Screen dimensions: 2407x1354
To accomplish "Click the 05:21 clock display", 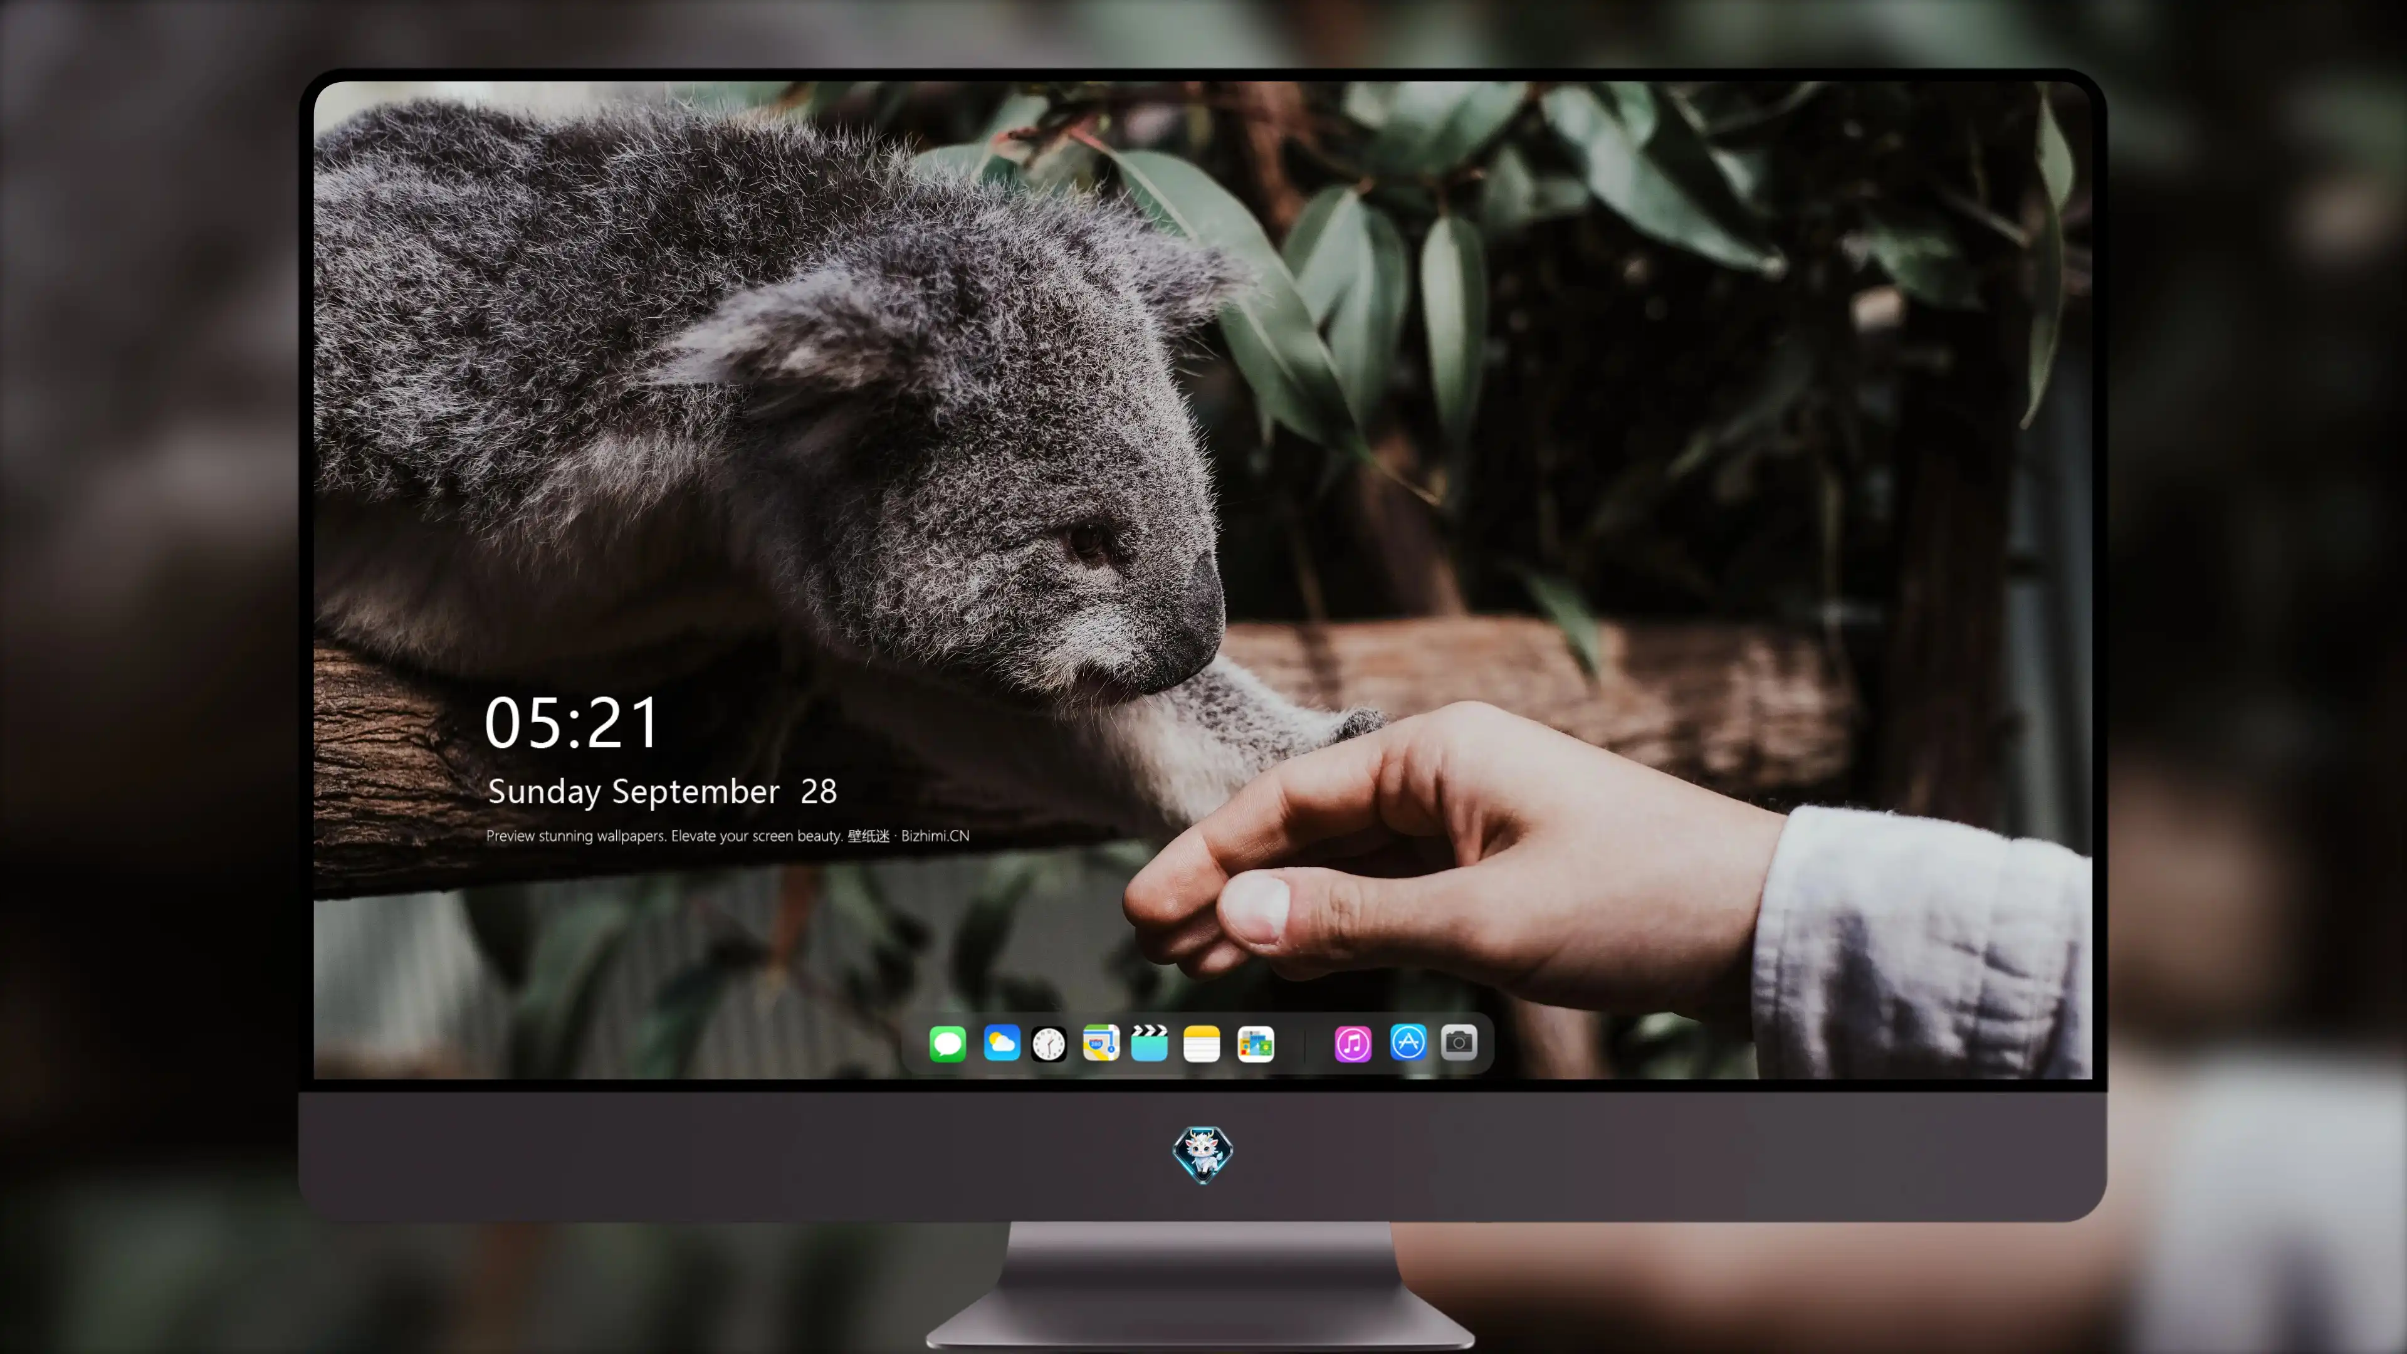I will click(x=572, y=723).
